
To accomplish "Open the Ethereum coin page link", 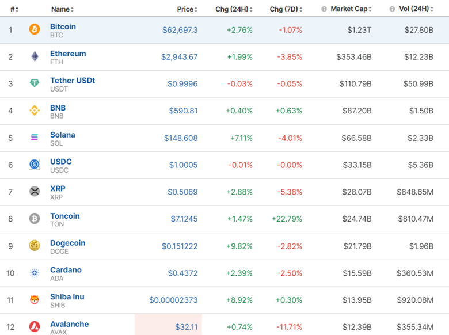I will coord(68,54).
